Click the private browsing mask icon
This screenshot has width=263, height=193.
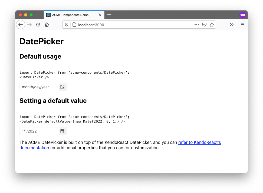(242, 15)
